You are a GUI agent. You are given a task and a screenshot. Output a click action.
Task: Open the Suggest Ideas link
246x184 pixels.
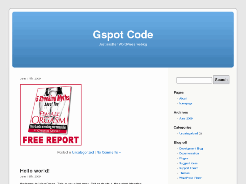tap(188, 163)
